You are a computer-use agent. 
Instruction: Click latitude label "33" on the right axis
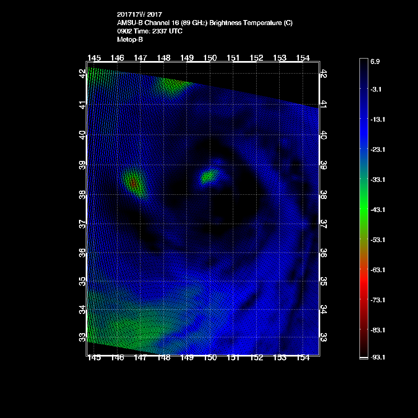(x=324, y=337)
